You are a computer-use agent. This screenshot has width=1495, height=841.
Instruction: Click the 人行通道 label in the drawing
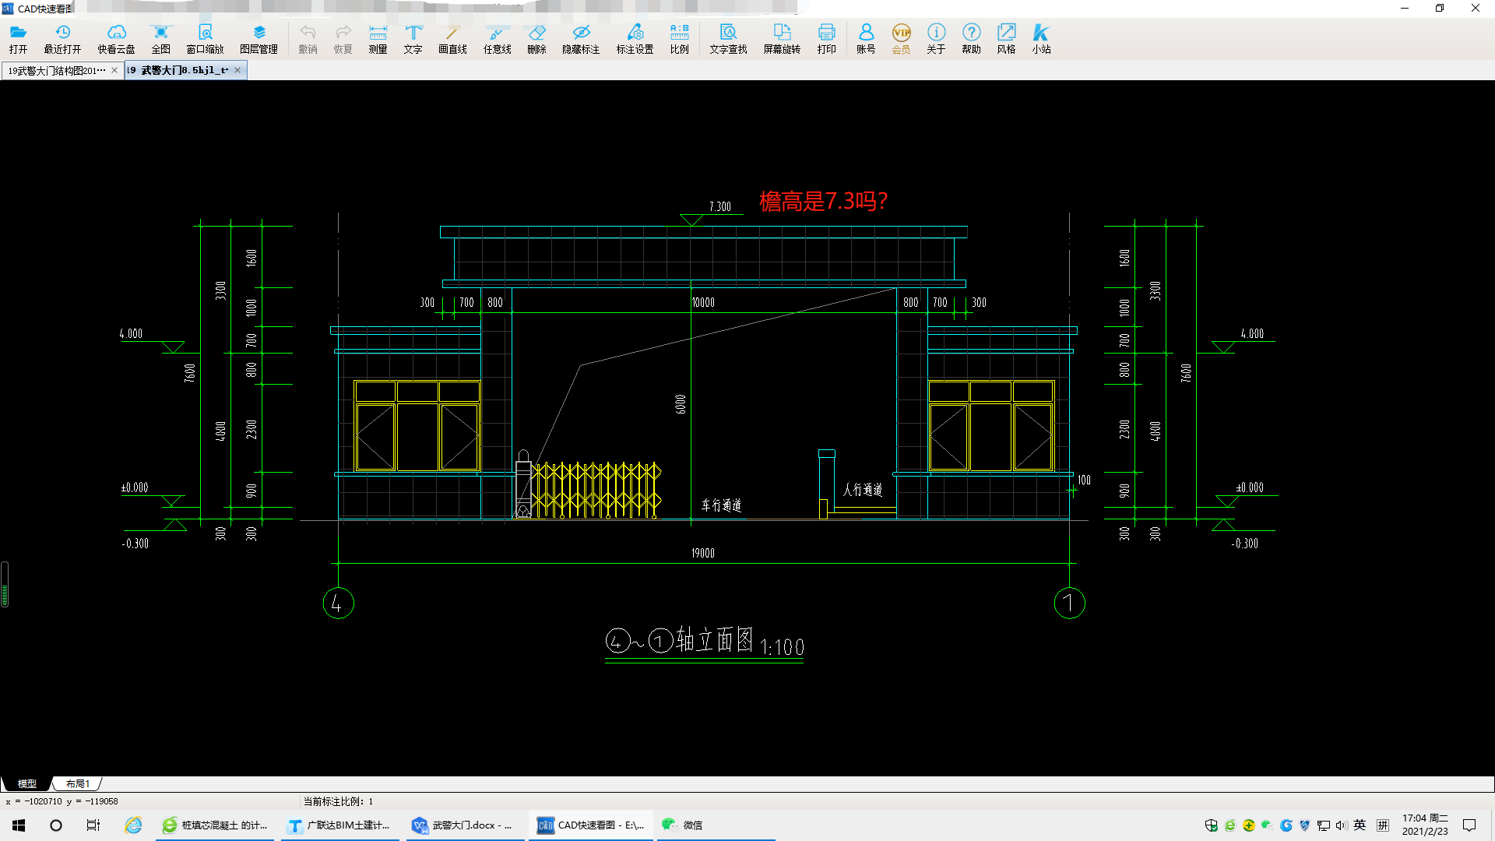(x=863, y=490)
